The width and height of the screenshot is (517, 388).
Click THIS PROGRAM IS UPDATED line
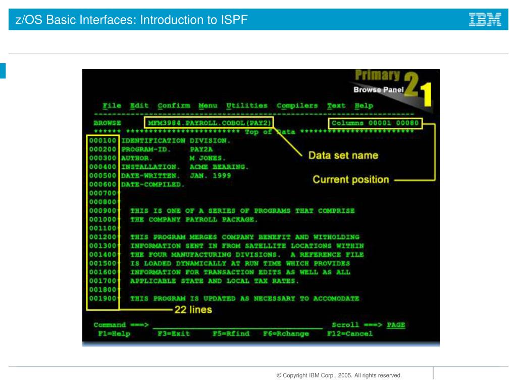[245, 299]
